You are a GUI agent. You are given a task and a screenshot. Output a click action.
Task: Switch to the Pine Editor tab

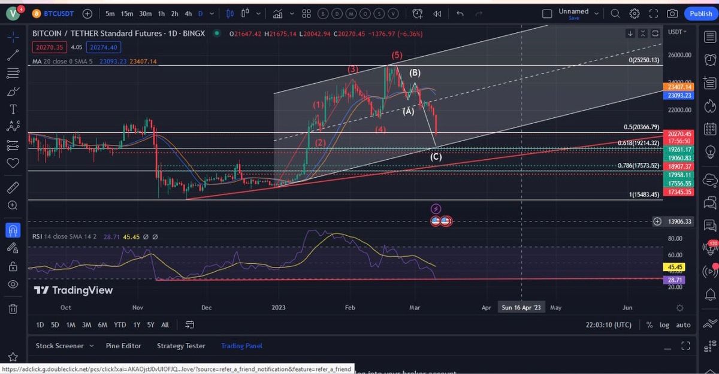pos(123,346)
